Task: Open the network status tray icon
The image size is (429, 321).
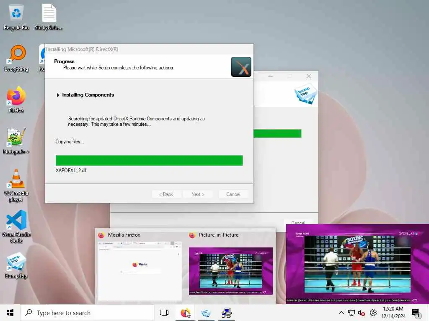Action: tap(351, 313)
